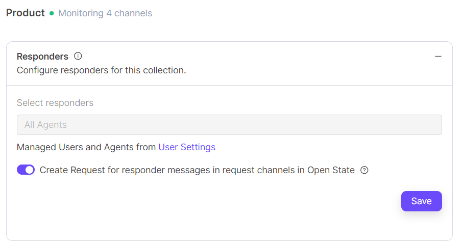The image size is (463, 246).
Task: Click the info icon beside Responders
Action: (x=78, y=56)
